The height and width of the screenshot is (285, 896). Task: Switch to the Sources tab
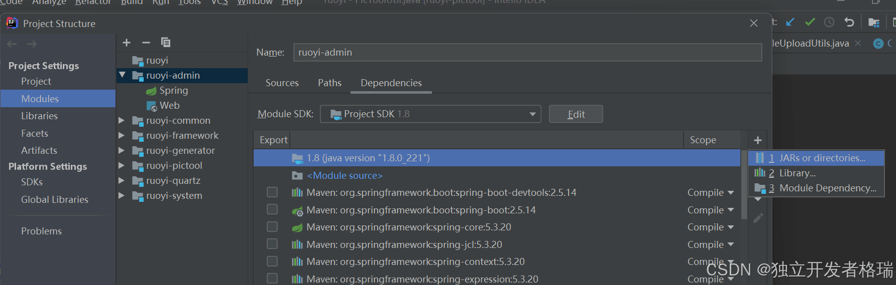(x=282, y=83)
